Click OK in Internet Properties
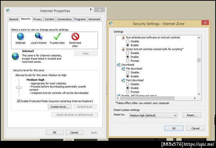The height and width of the screenshot is (148, 216). point(55,133)
